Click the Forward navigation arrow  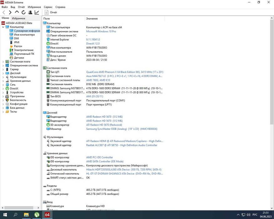click(10, 13)
